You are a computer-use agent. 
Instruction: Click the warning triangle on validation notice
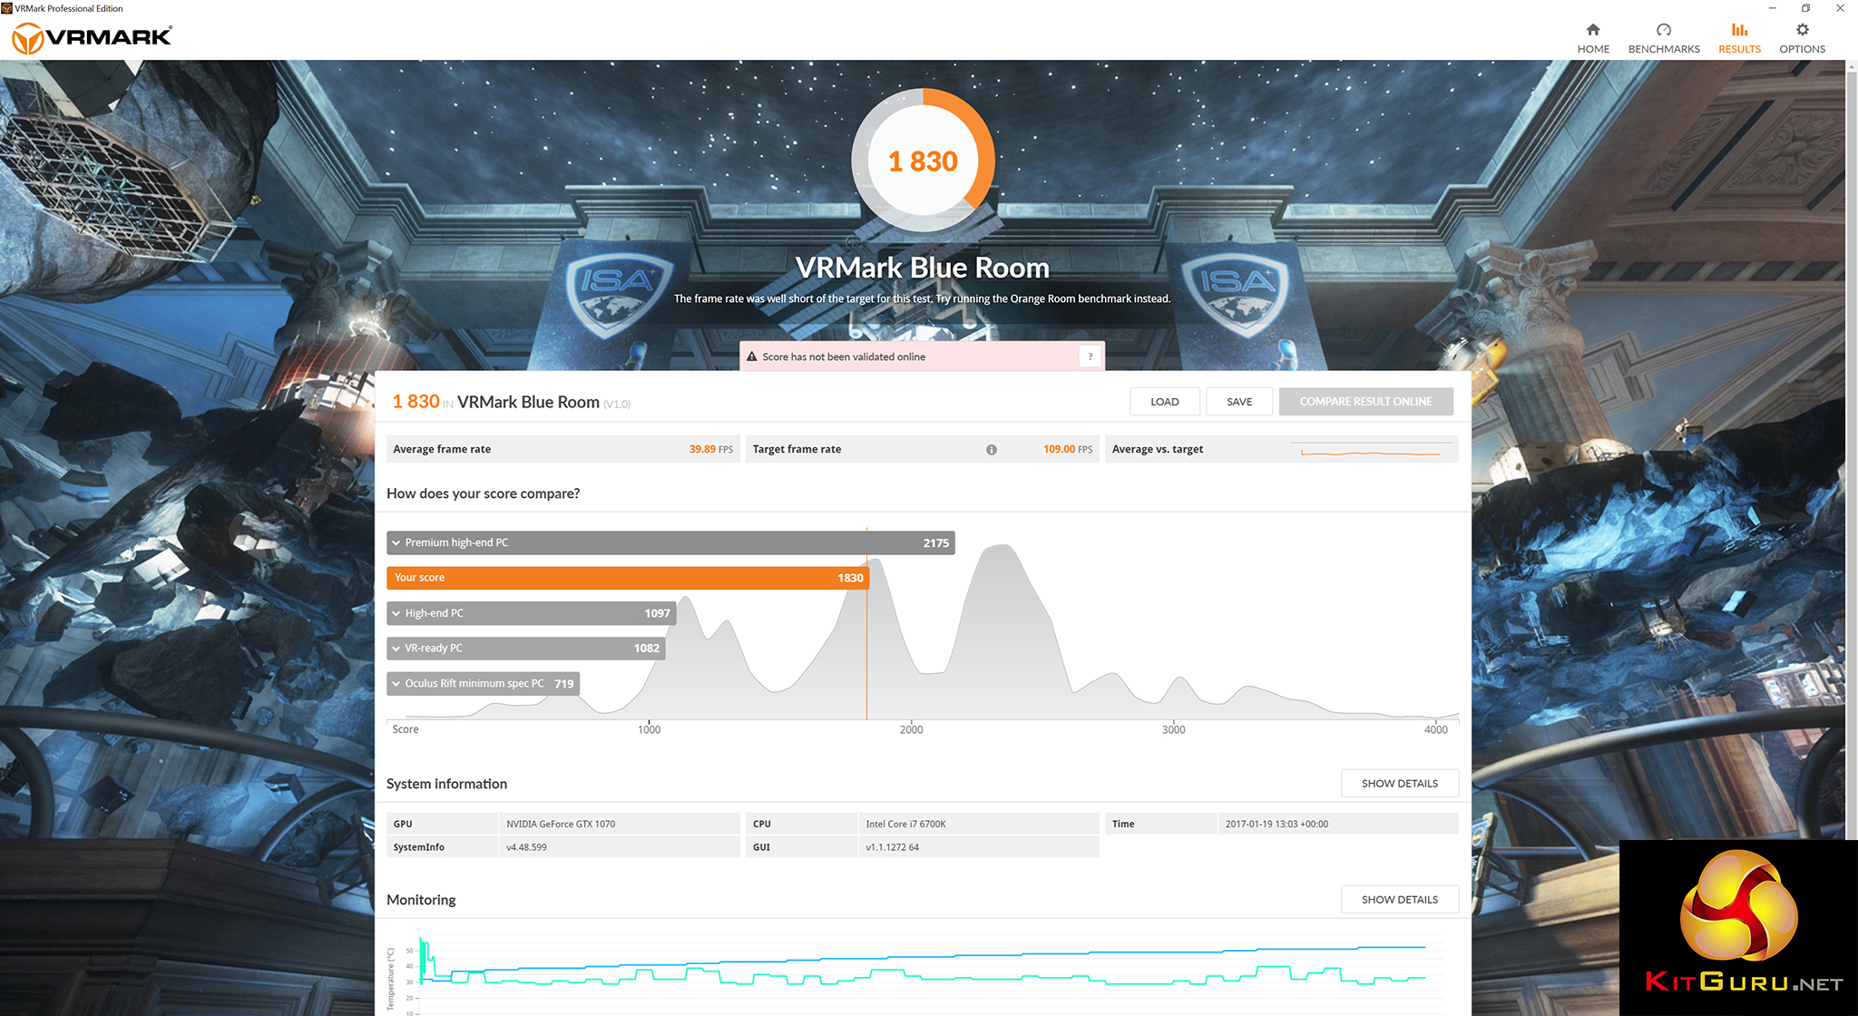pyautogui.click(x=751, y=357)
